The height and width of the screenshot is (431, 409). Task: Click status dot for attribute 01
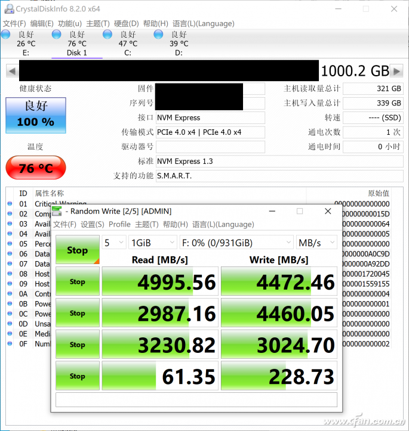10,204
